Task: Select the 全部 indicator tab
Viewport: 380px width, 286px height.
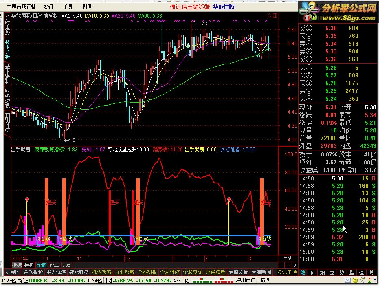Action: [42, 265]
